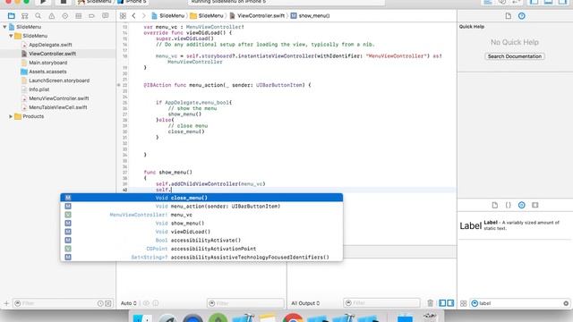
Task: Switch library to grid view icon
Action: [464, 303]
